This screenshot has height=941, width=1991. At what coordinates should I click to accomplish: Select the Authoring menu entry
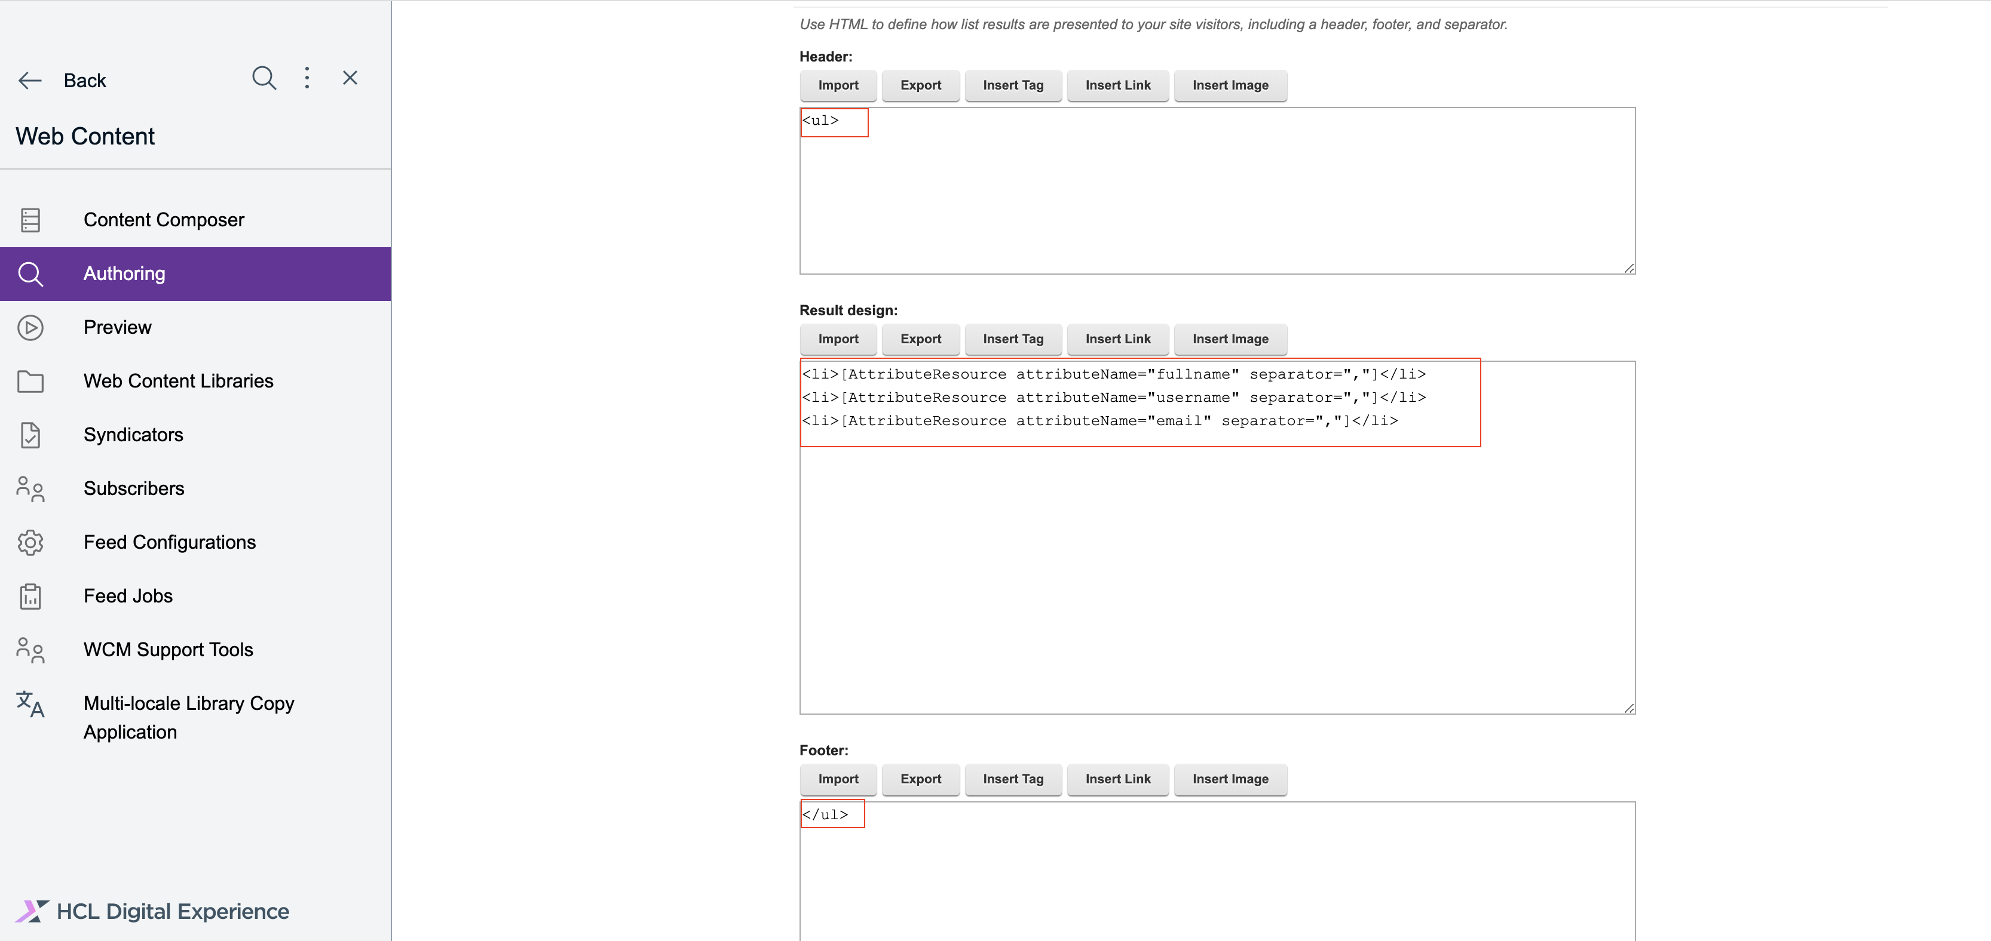click(124, 273)
